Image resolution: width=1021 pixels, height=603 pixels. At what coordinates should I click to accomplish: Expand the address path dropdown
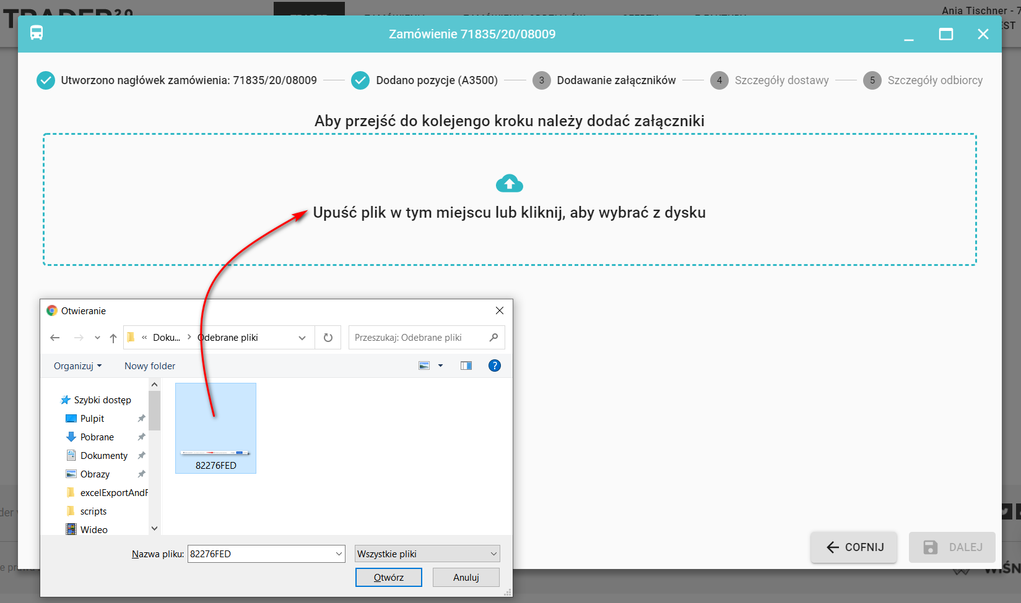[302, 338]
